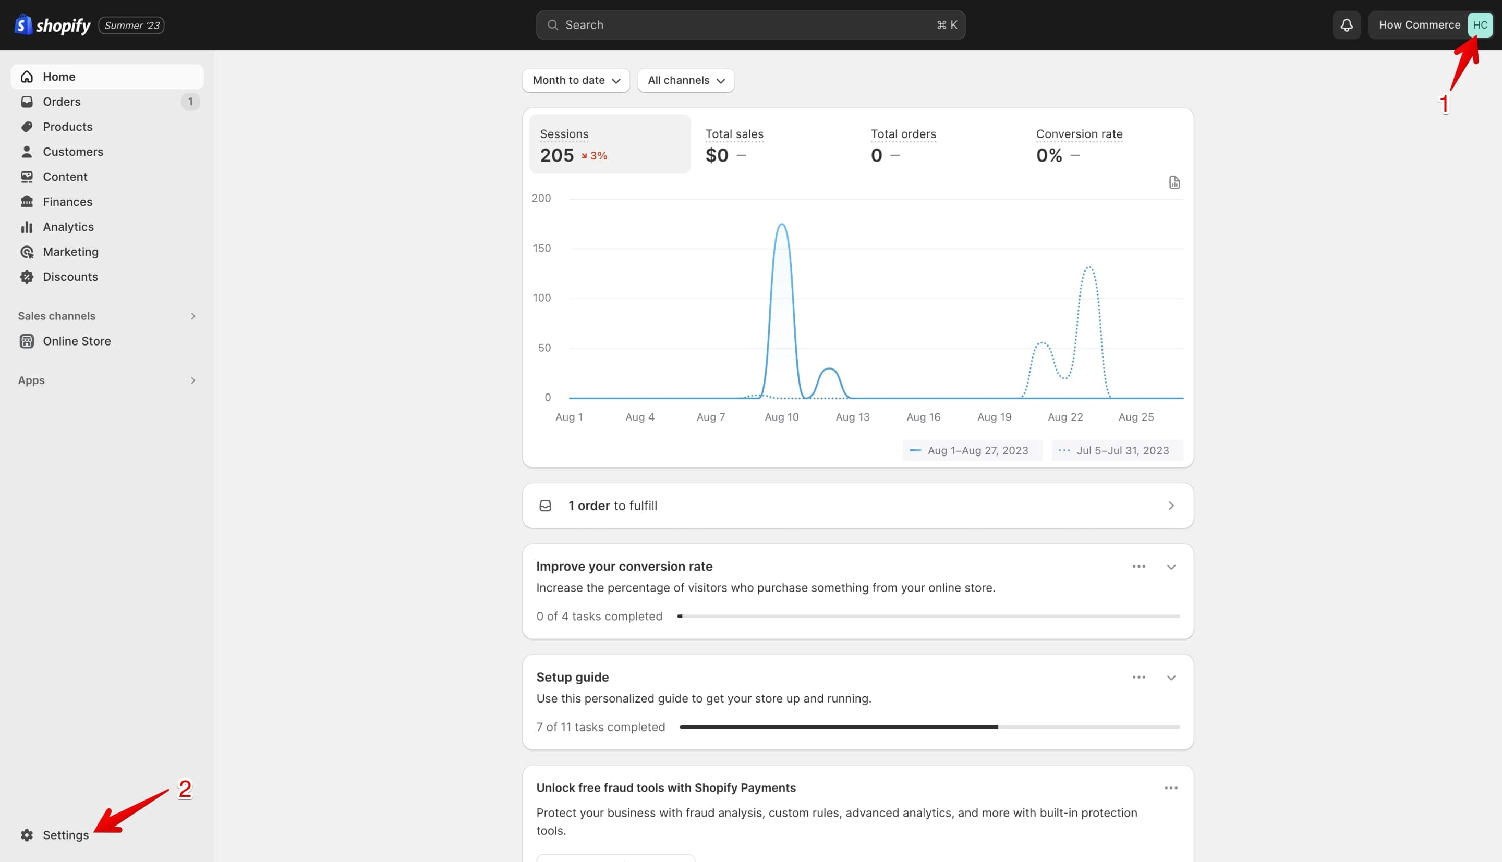Click the Unlock free fraud tools heading
1502x862 pixels.
click(x=665, y=788)
